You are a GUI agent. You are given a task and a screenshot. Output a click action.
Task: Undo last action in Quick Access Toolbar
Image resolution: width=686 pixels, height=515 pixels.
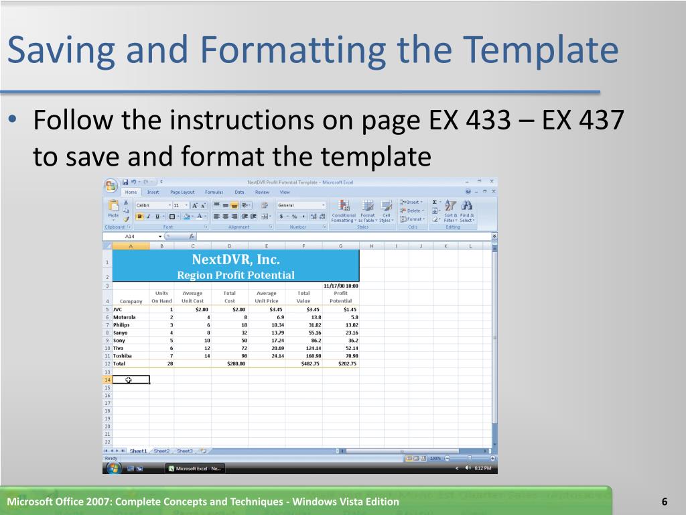134,182
